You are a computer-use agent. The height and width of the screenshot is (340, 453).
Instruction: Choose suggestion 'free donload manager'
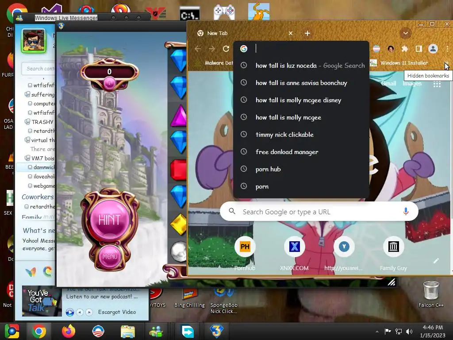(x=301, y=152)
